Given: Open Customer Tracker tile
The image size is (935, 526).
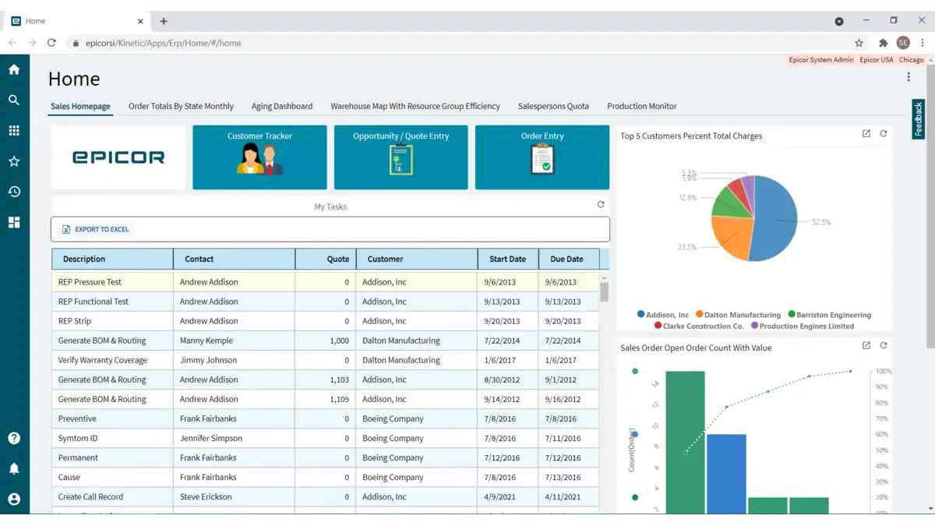Looking at the screenshot, I should coord(259,157).
